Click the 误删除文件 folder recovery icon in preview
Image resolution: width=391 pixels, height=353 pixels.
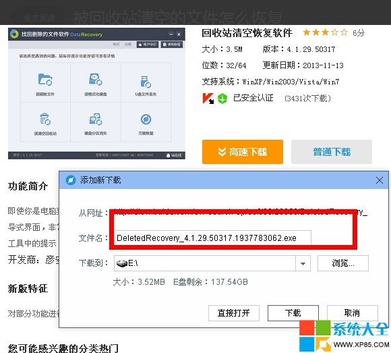coord(45,80)
